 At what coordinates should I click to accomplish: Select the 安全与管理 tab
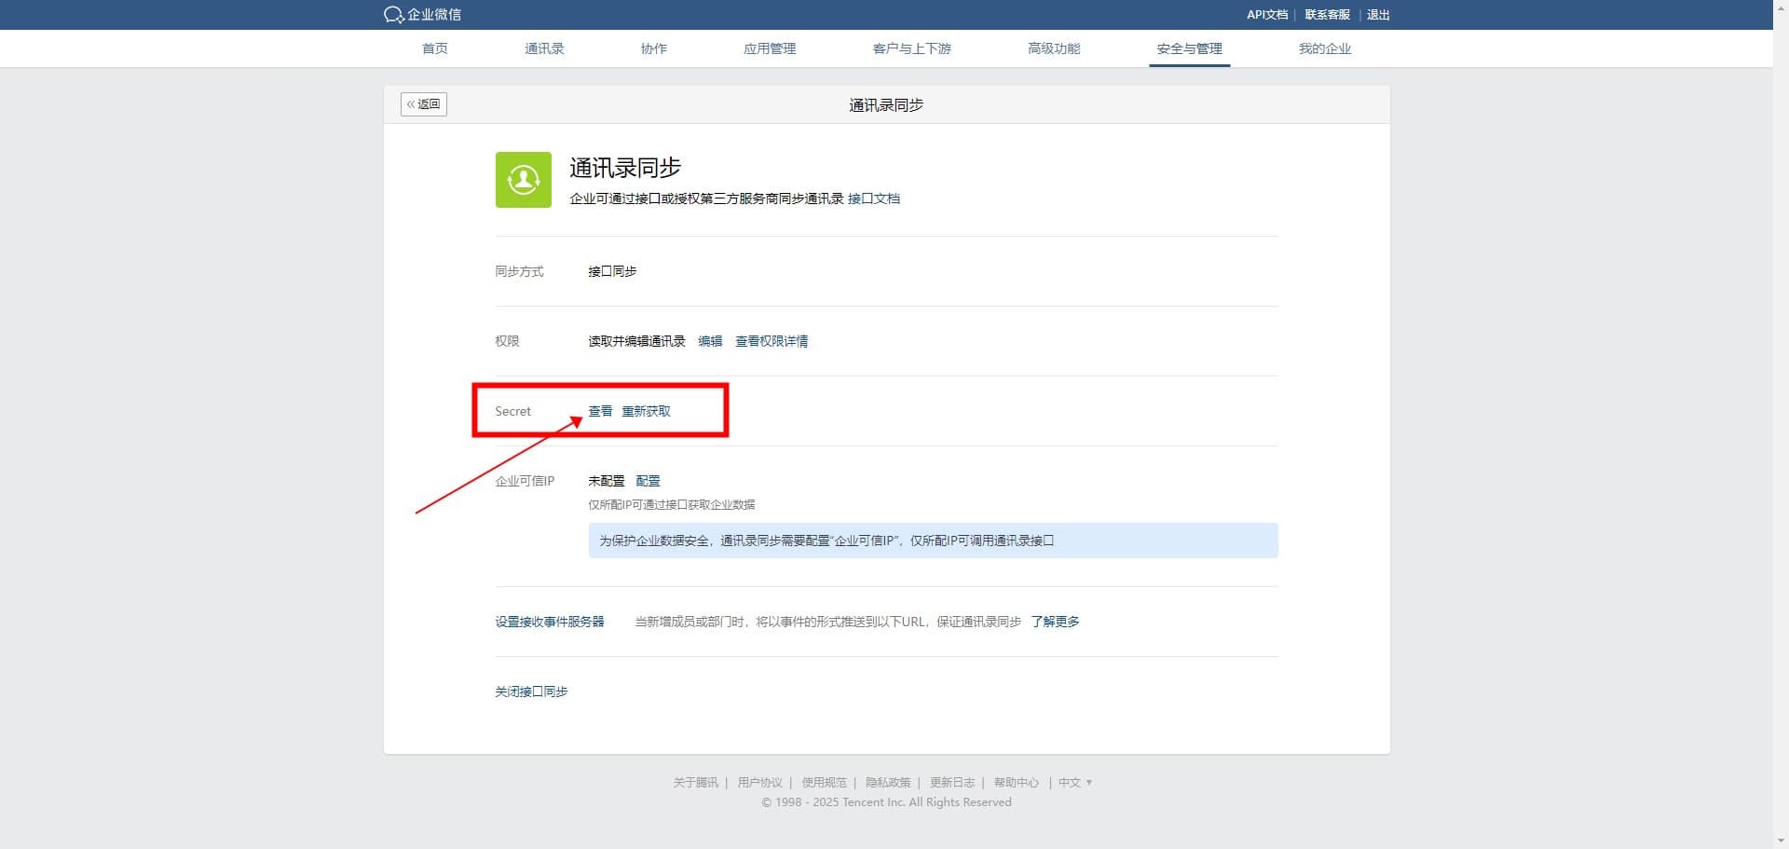(x=1189, y=48)
